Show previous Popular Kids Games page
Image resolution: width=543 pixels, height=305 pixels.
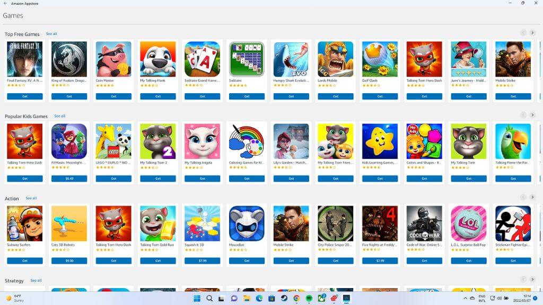[523, 115]
